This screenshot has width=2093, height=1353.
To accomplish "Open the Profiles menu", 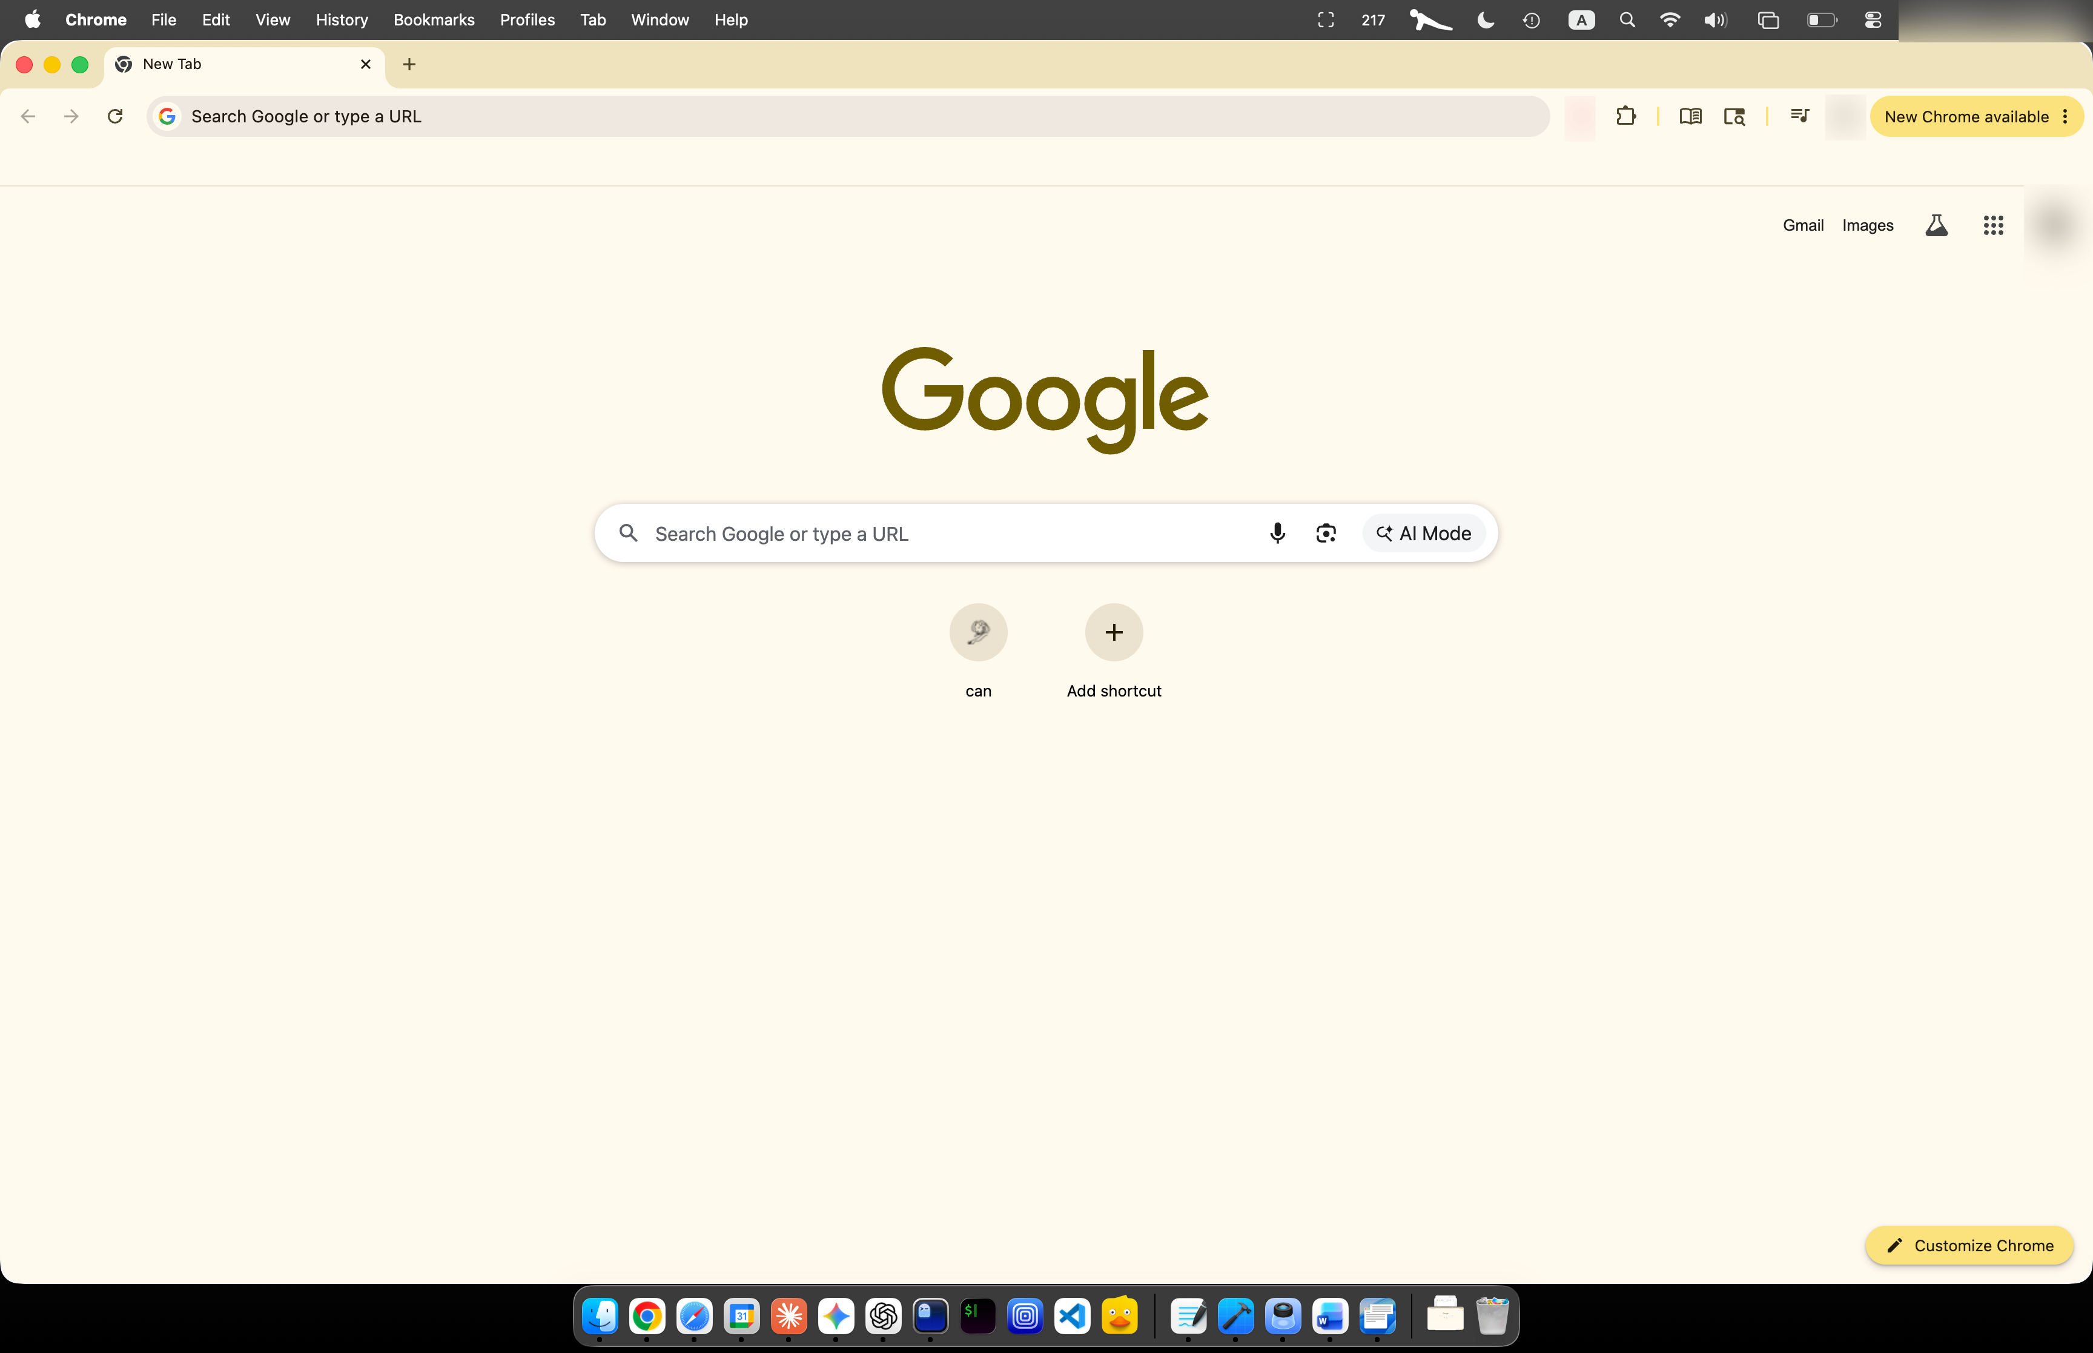I will [x=527, y=19].
